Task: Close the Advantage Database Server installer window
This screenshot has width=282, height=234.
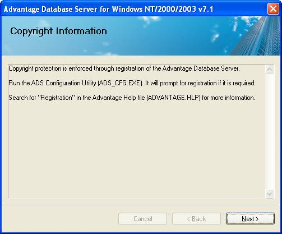Action: pos(273,9)
